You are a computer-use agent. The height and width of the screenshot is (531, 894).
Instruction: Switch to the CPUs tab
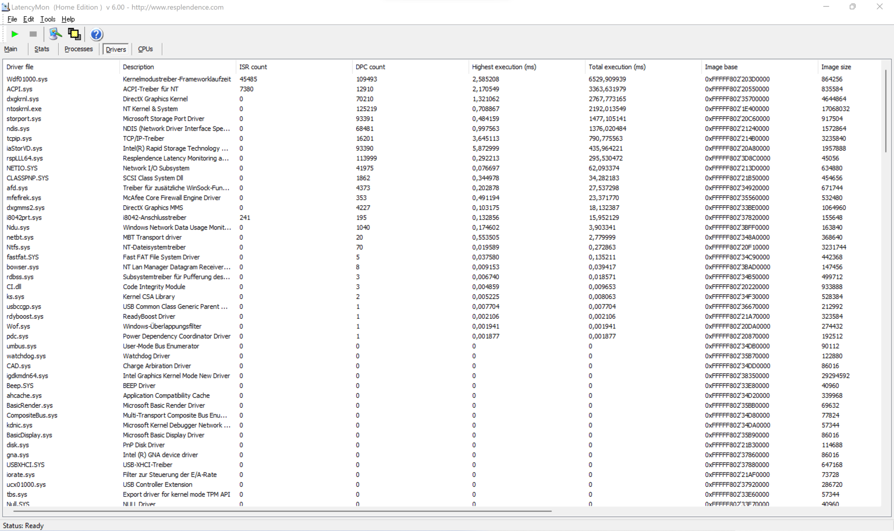(145, 49)
